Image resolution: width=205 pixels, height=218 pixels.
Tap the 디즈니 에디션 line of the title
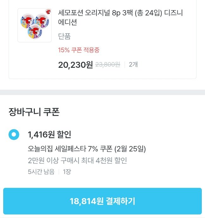(68, 22)
